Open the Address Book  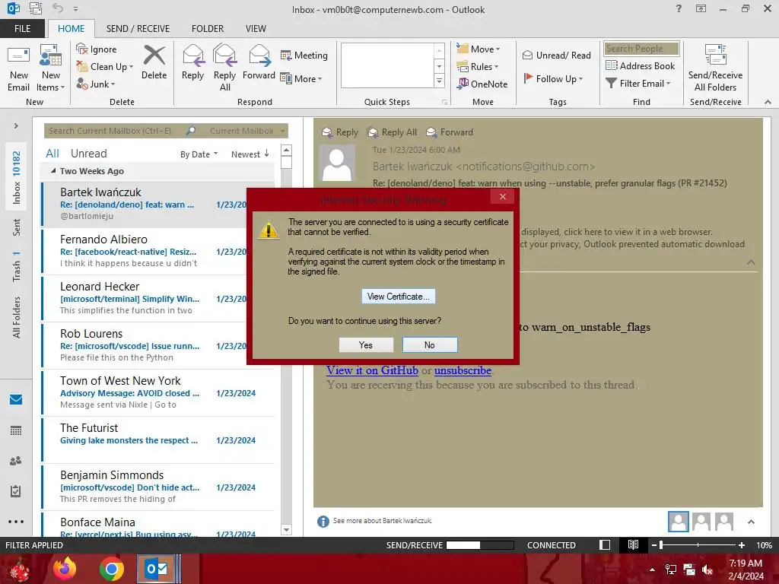click(x=640, y=65)
